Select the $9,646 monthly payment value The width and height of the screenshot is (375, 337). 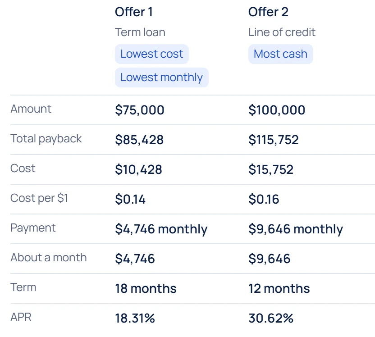[296, 229]
